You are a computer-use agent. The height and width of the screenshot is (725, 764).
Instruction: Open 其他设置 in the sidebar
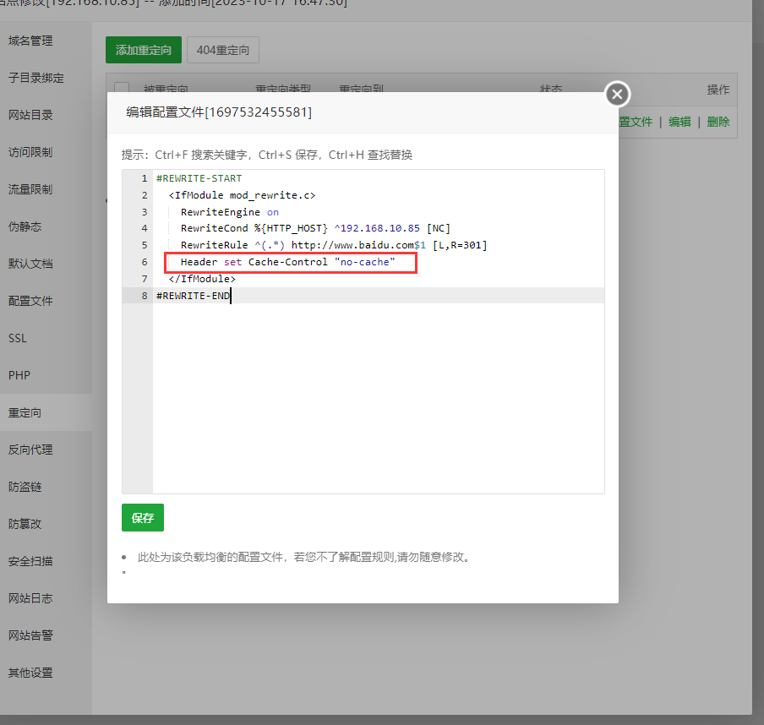[x=30, y=673]
